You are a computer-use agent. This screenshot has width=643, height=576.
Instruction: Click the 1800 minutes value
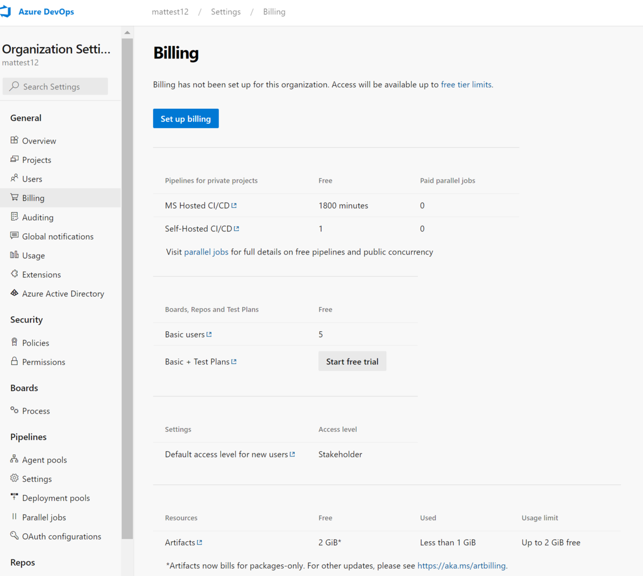[x=343, y=205]
